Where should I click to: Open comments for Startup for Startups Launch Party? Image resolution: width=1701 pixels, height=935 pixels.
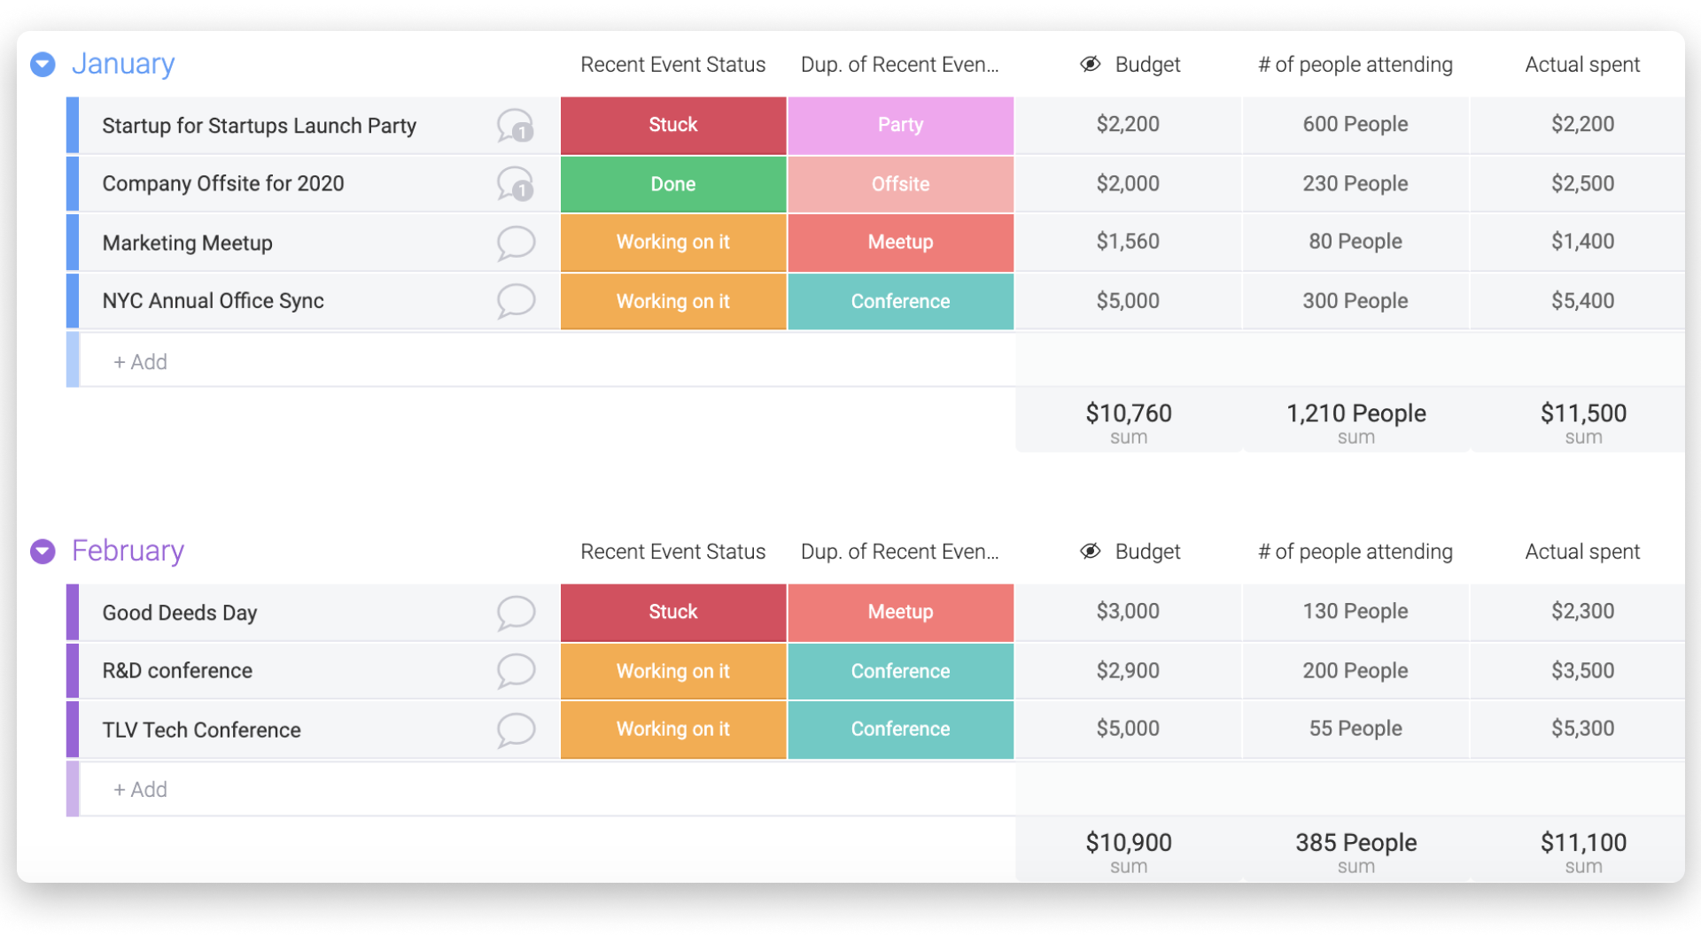[516, 126]
